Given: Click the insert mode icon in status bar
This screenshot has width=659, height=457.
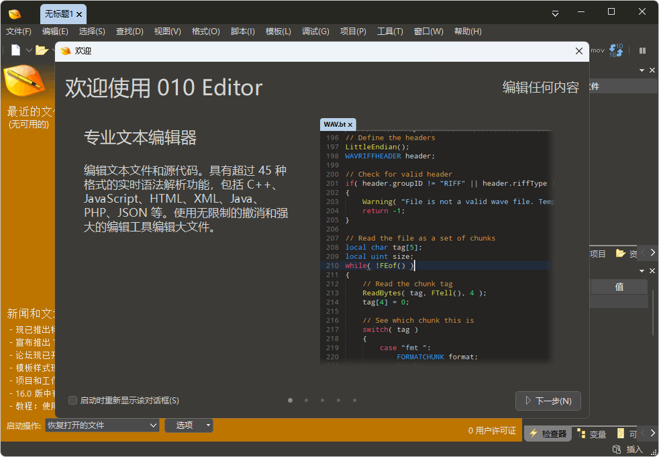Looking at the screenshot, I should (x=617, y=450).
